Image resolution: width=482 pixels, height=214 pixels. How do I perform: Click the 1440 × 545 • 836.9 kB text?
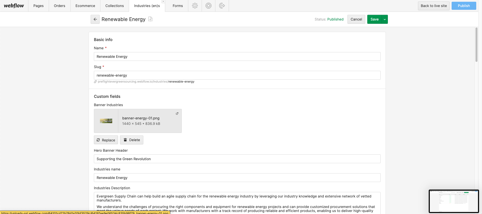[x=141, y=124]
